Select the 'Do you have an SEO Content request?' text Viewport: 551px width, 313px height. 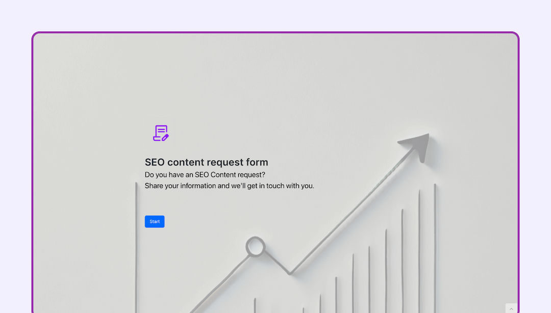pos(204,174)
